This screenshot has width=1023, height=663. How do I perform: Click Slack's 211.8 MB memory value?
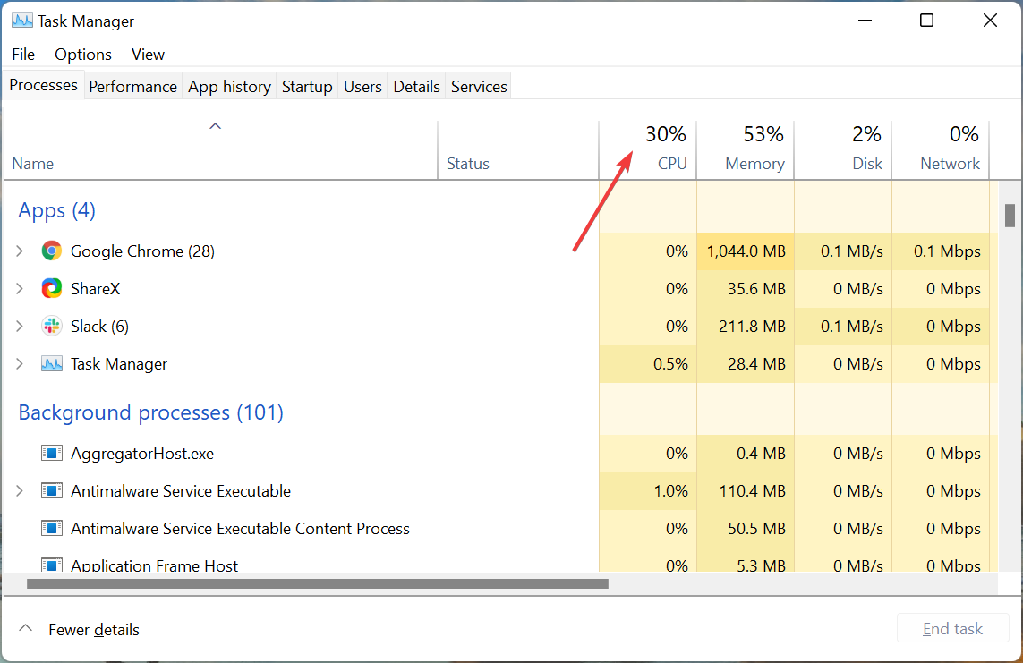tap(752, 326)
